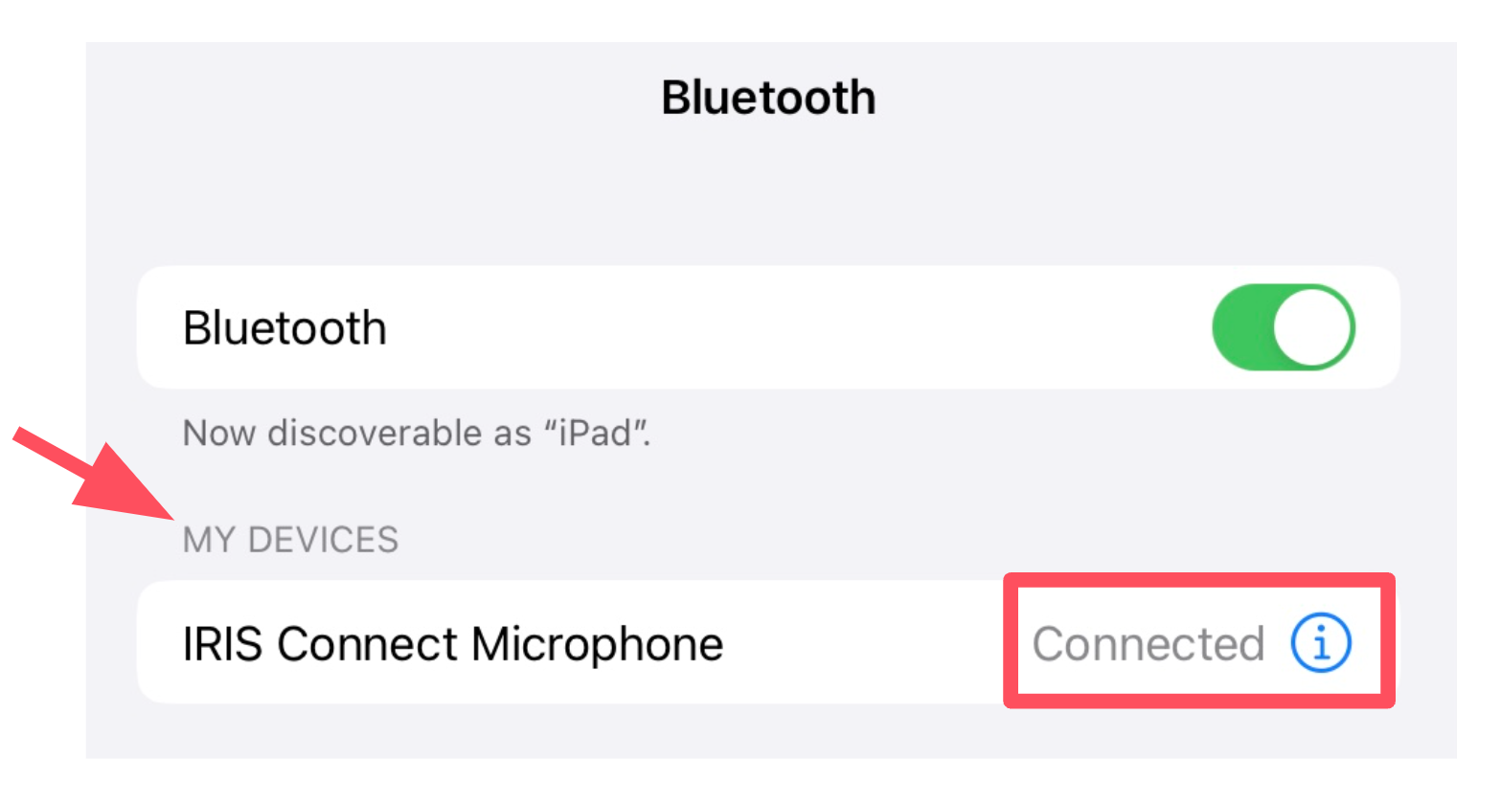Tap the word "IRIS" in the device row
This screenshot has width=1501, height=803.
coord(222,644)
